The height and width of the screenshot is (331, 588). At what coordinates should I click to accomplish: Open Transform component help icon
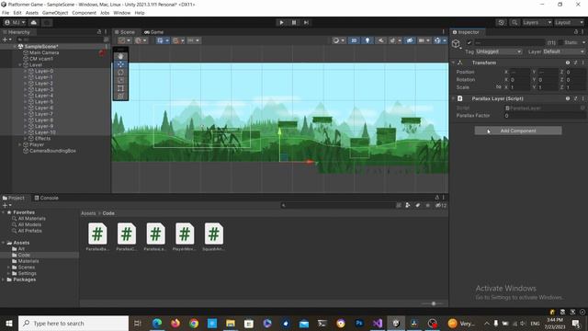(x=568, y=63)
